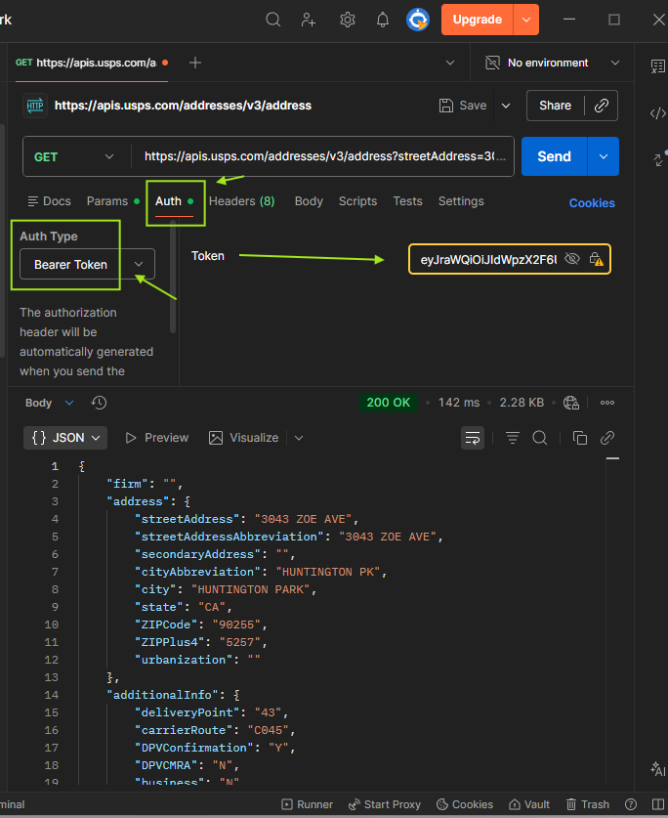Switch to the Params tab
This screenshot has height=818, width=668.
[x=107, y=201]
